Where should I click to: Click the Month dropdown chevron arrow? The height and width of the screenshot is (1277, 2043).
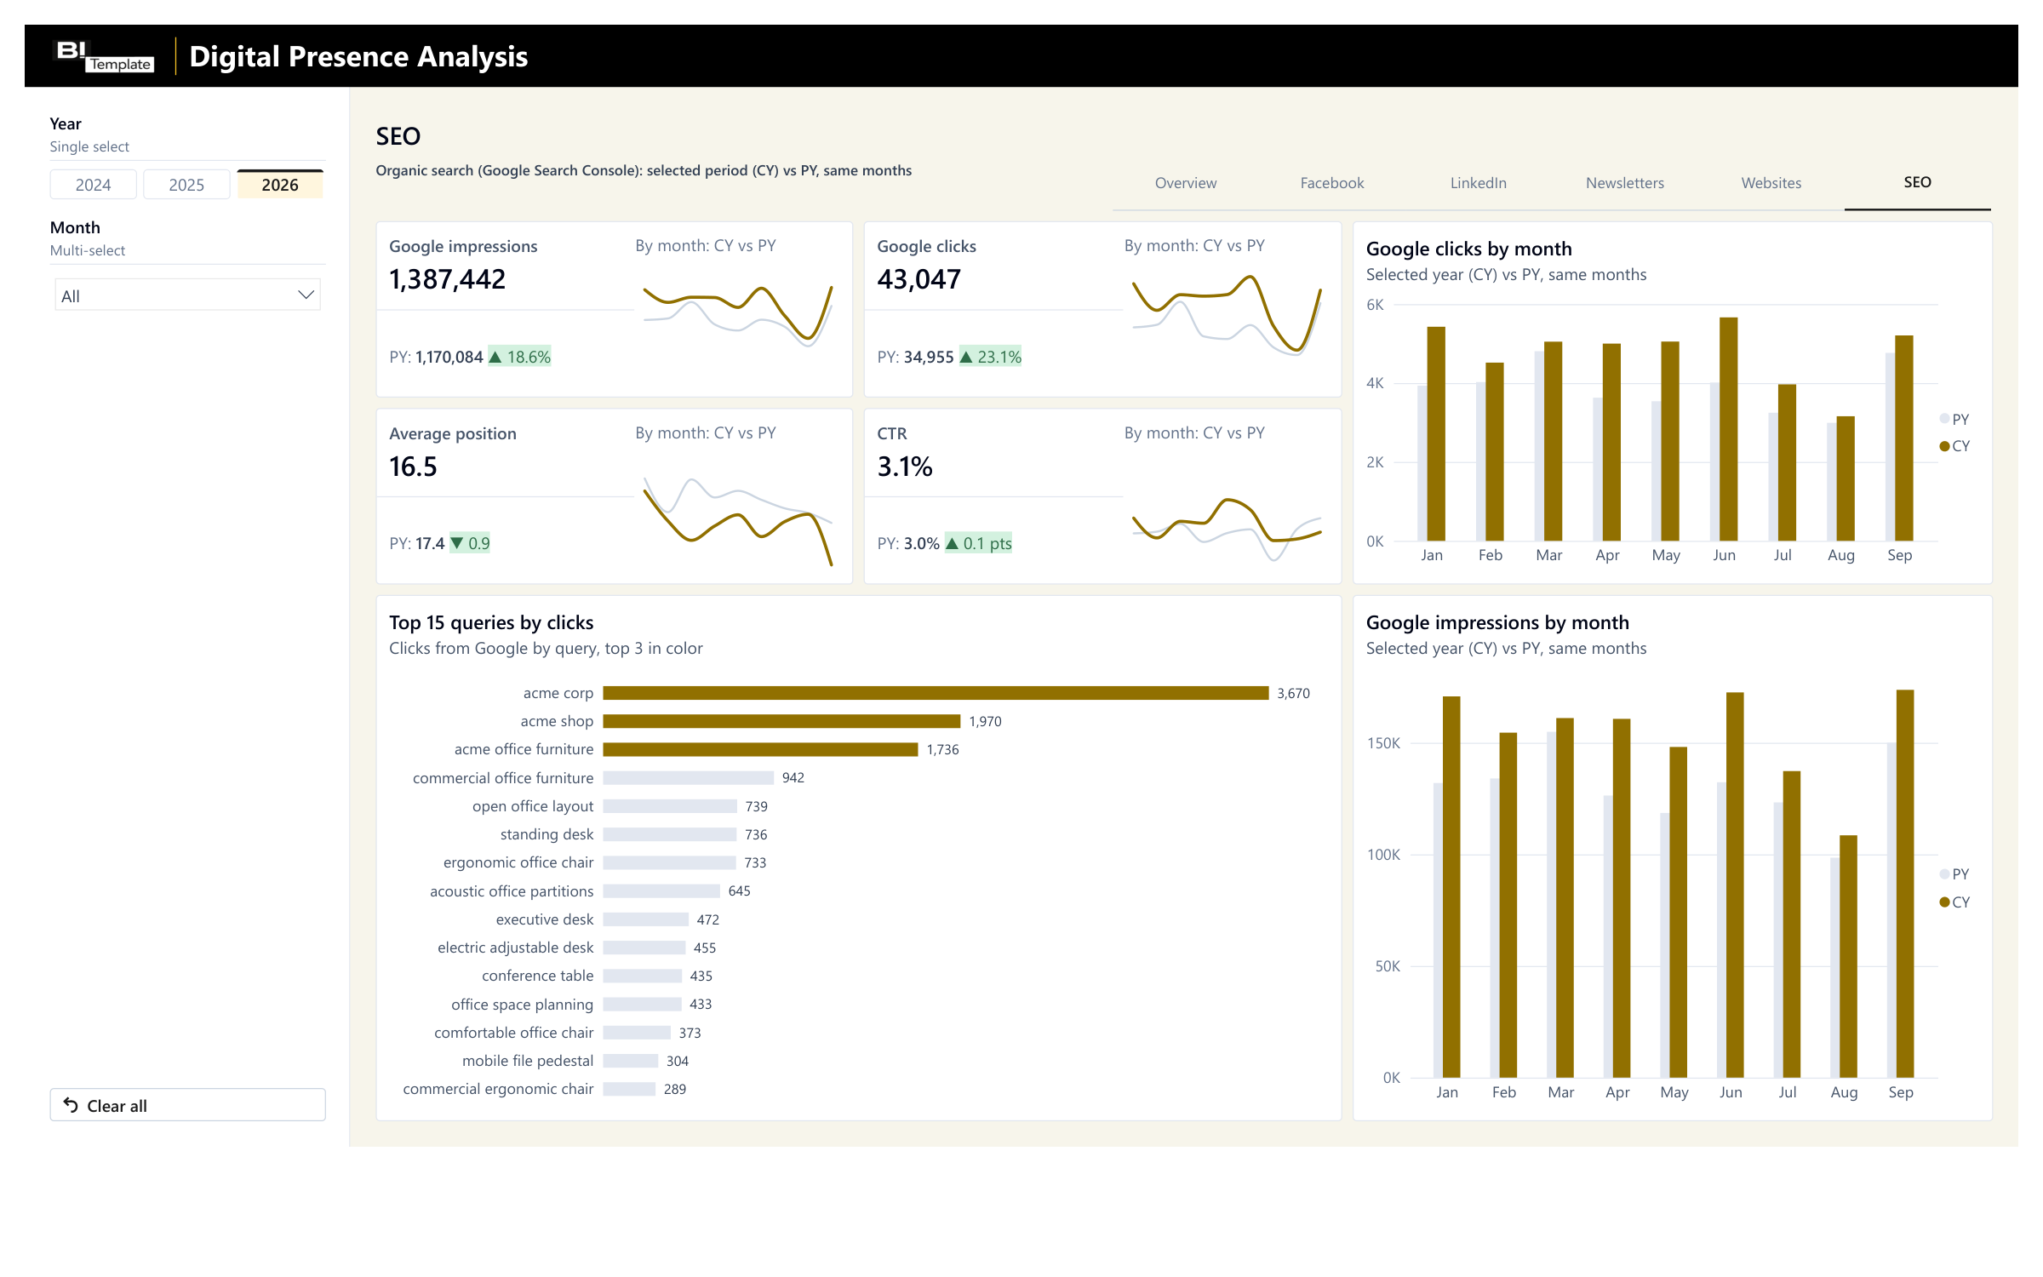[x=306, y=295]
